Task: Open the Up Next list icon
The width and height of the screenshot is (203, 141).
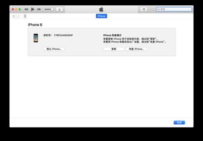Action: tap(144, 9)
